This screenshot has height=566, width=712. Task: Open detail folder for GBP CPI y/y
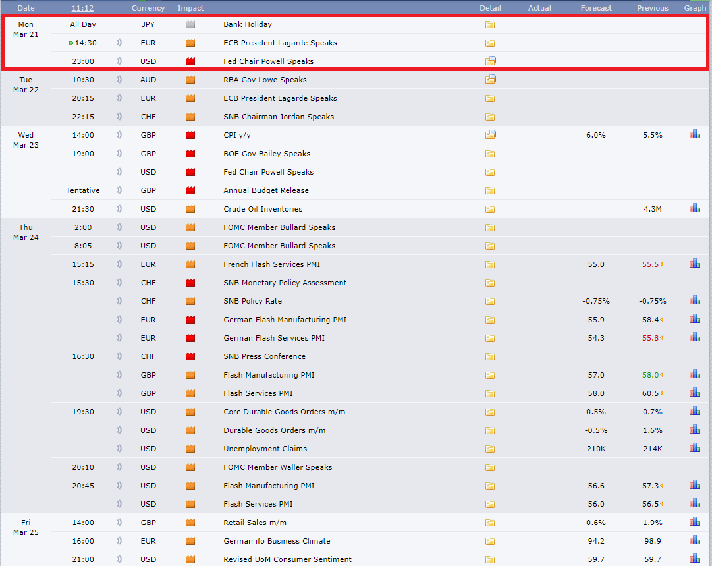coord(490,135)
